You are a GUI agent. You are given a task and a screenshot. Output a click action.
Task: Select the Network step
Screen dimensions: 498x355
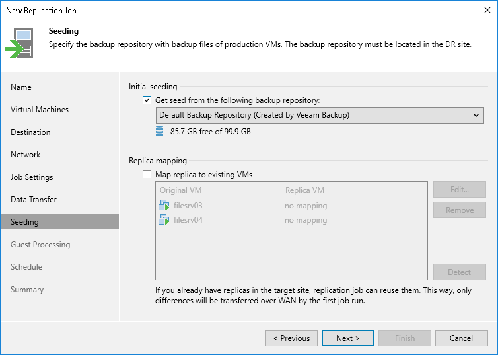(x=26, y=155)
